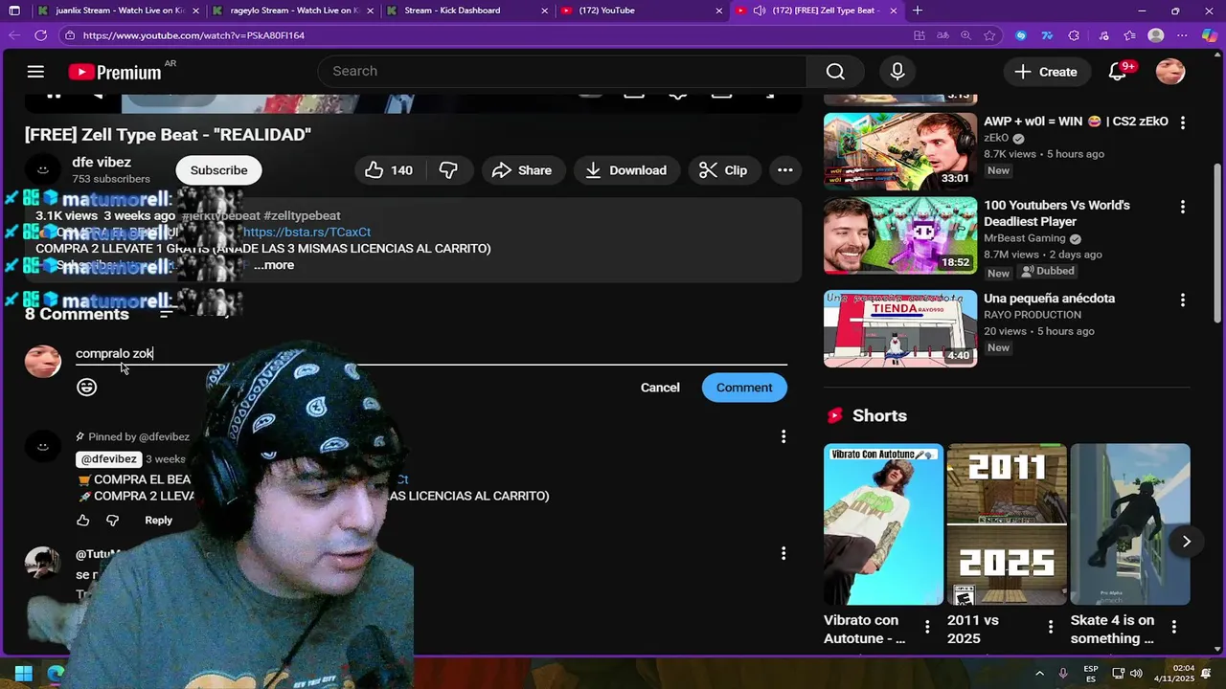Open Vibrato Con Autotune short
This screenshot has height=689, width=1226.
(x=883, y=524)
